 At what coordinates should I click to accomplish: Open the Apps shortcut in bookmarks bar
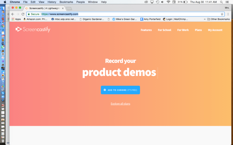click(16, 19)
